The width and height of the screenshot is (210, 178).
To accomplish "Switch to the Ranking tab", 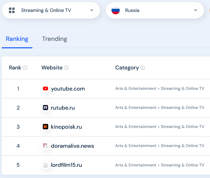I will click(x=17, y=39).
